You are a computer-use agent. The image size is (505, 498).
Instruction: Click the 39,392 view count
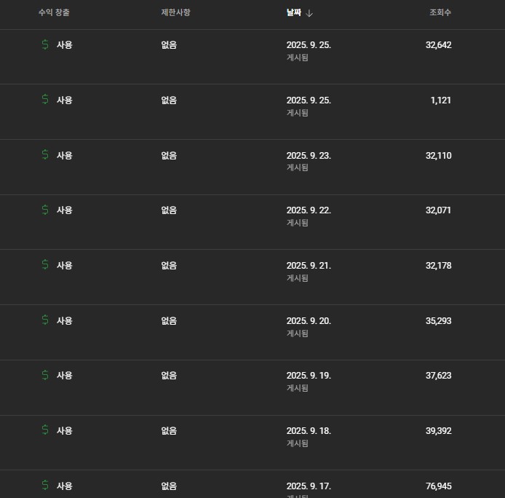click(438, 430)
